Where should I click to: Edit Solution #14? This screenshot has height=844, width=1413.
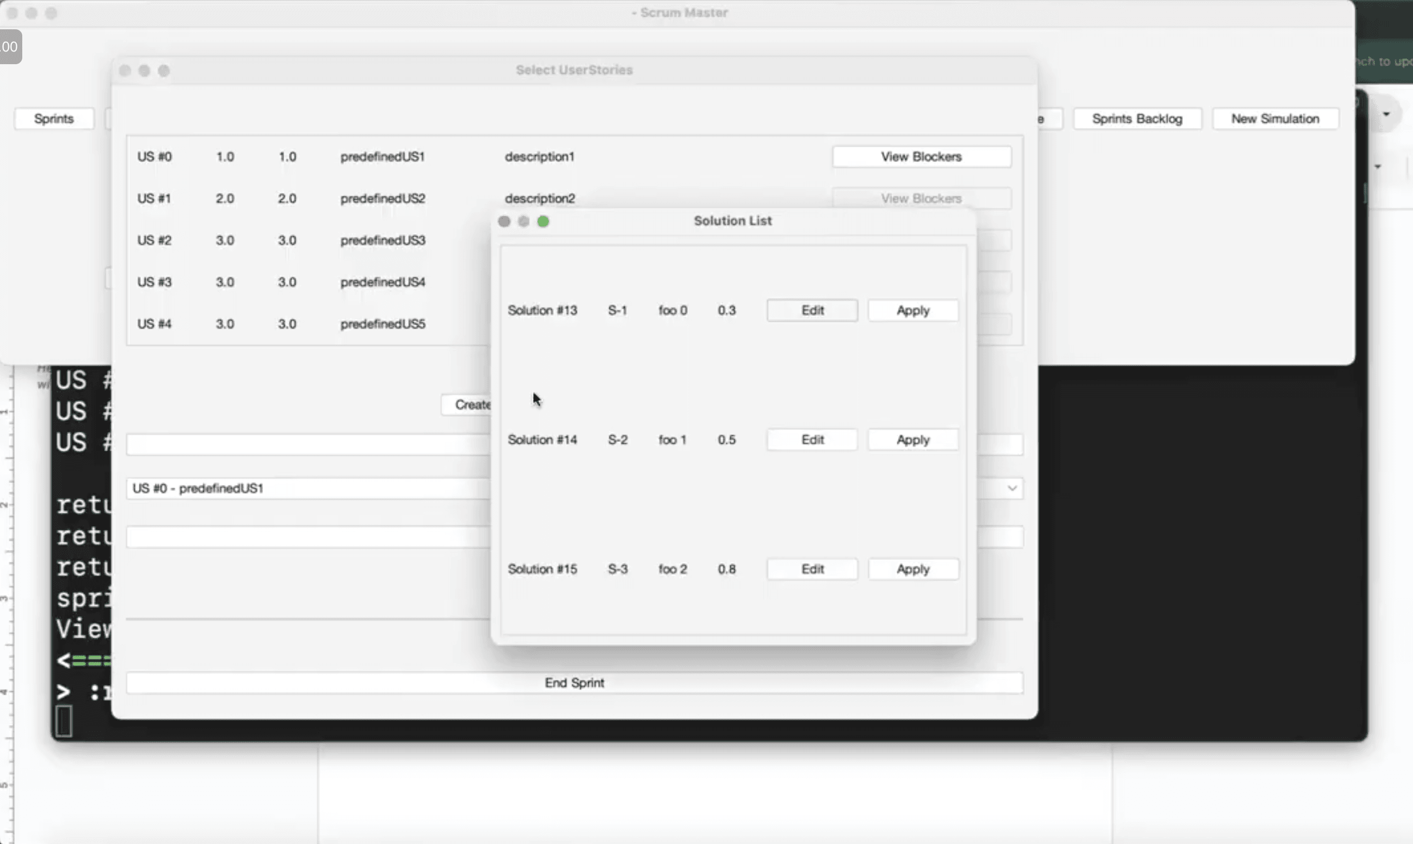pos(812,439)
